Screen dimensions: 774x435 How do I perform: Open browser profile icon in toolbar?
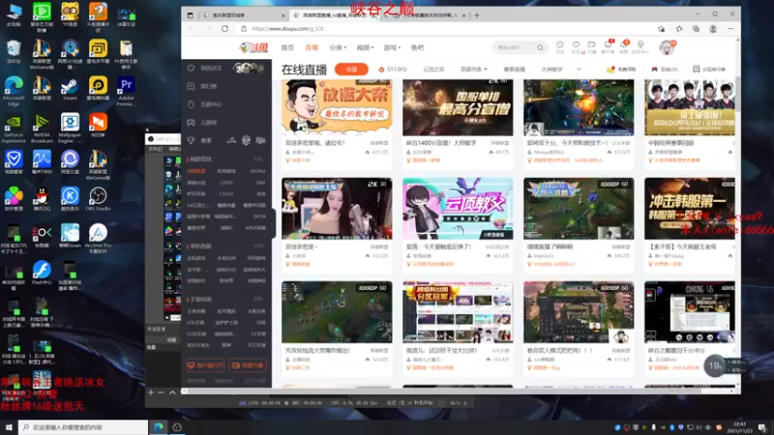tap(713, 29)
